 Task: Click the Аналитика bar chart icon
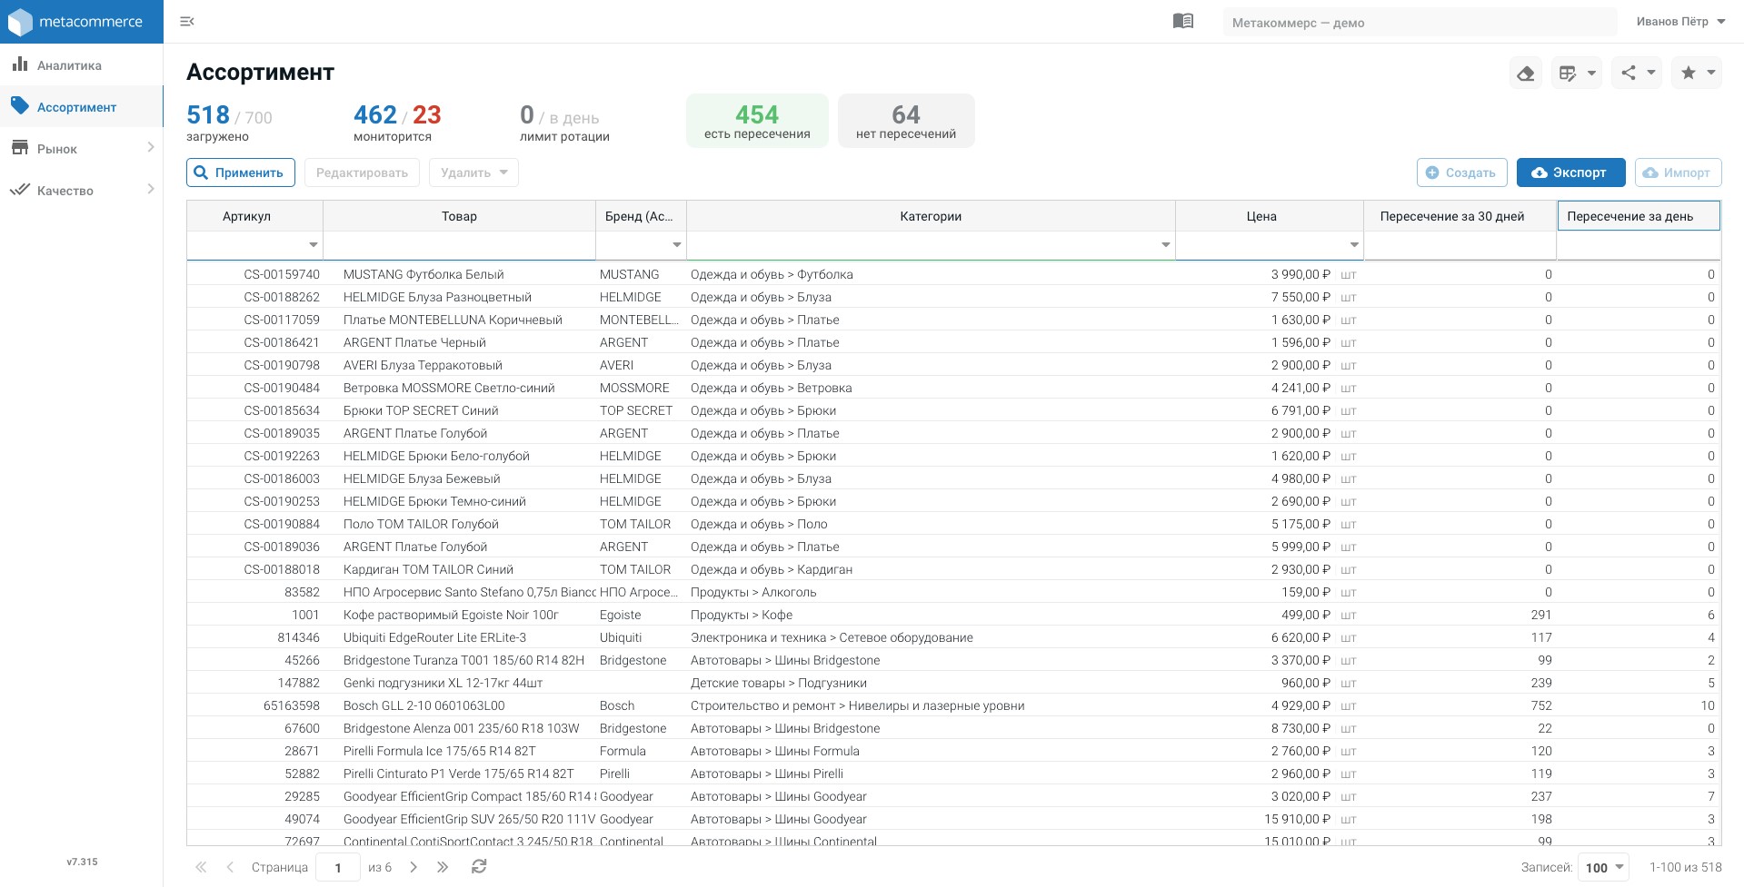pyautogui.click(x=19, y=64)
